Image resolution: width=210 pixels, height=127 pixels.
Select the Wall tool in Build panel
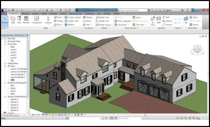pos(13,20)
